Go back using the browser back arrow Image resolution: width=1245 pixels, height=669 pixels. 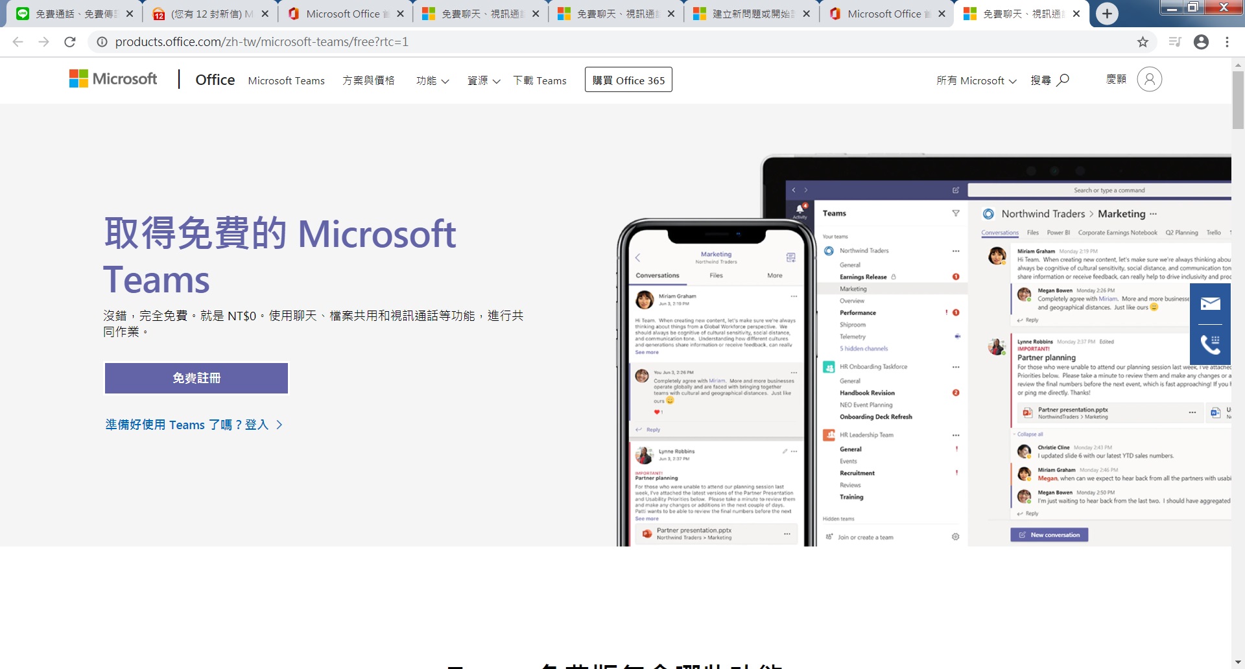click(x=18, y=42)
